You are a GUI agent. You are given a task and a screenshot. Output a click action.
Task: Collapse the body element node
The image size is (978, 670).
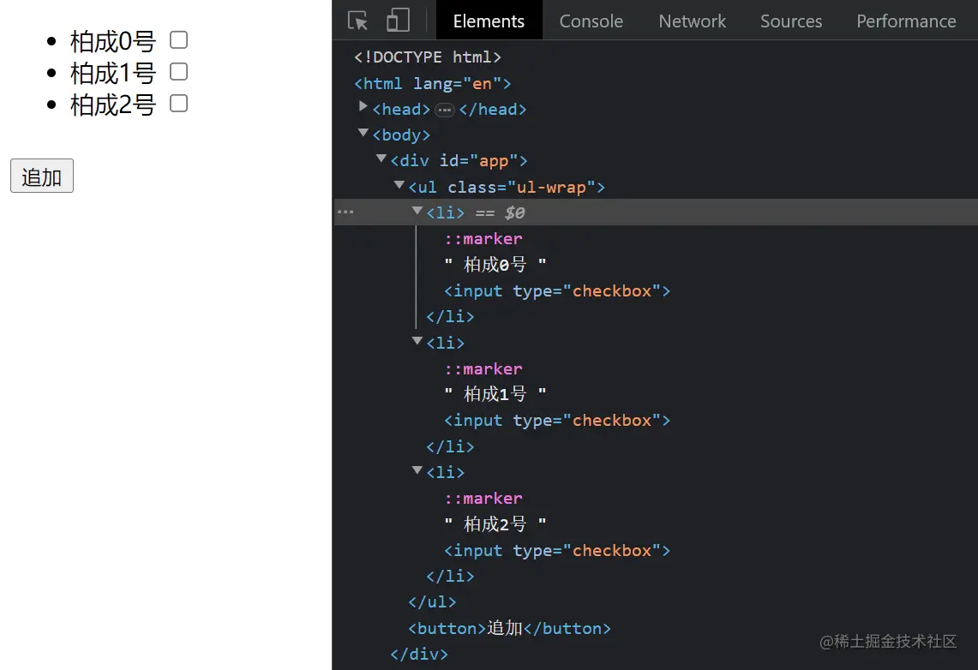click(x=363, y=133)
